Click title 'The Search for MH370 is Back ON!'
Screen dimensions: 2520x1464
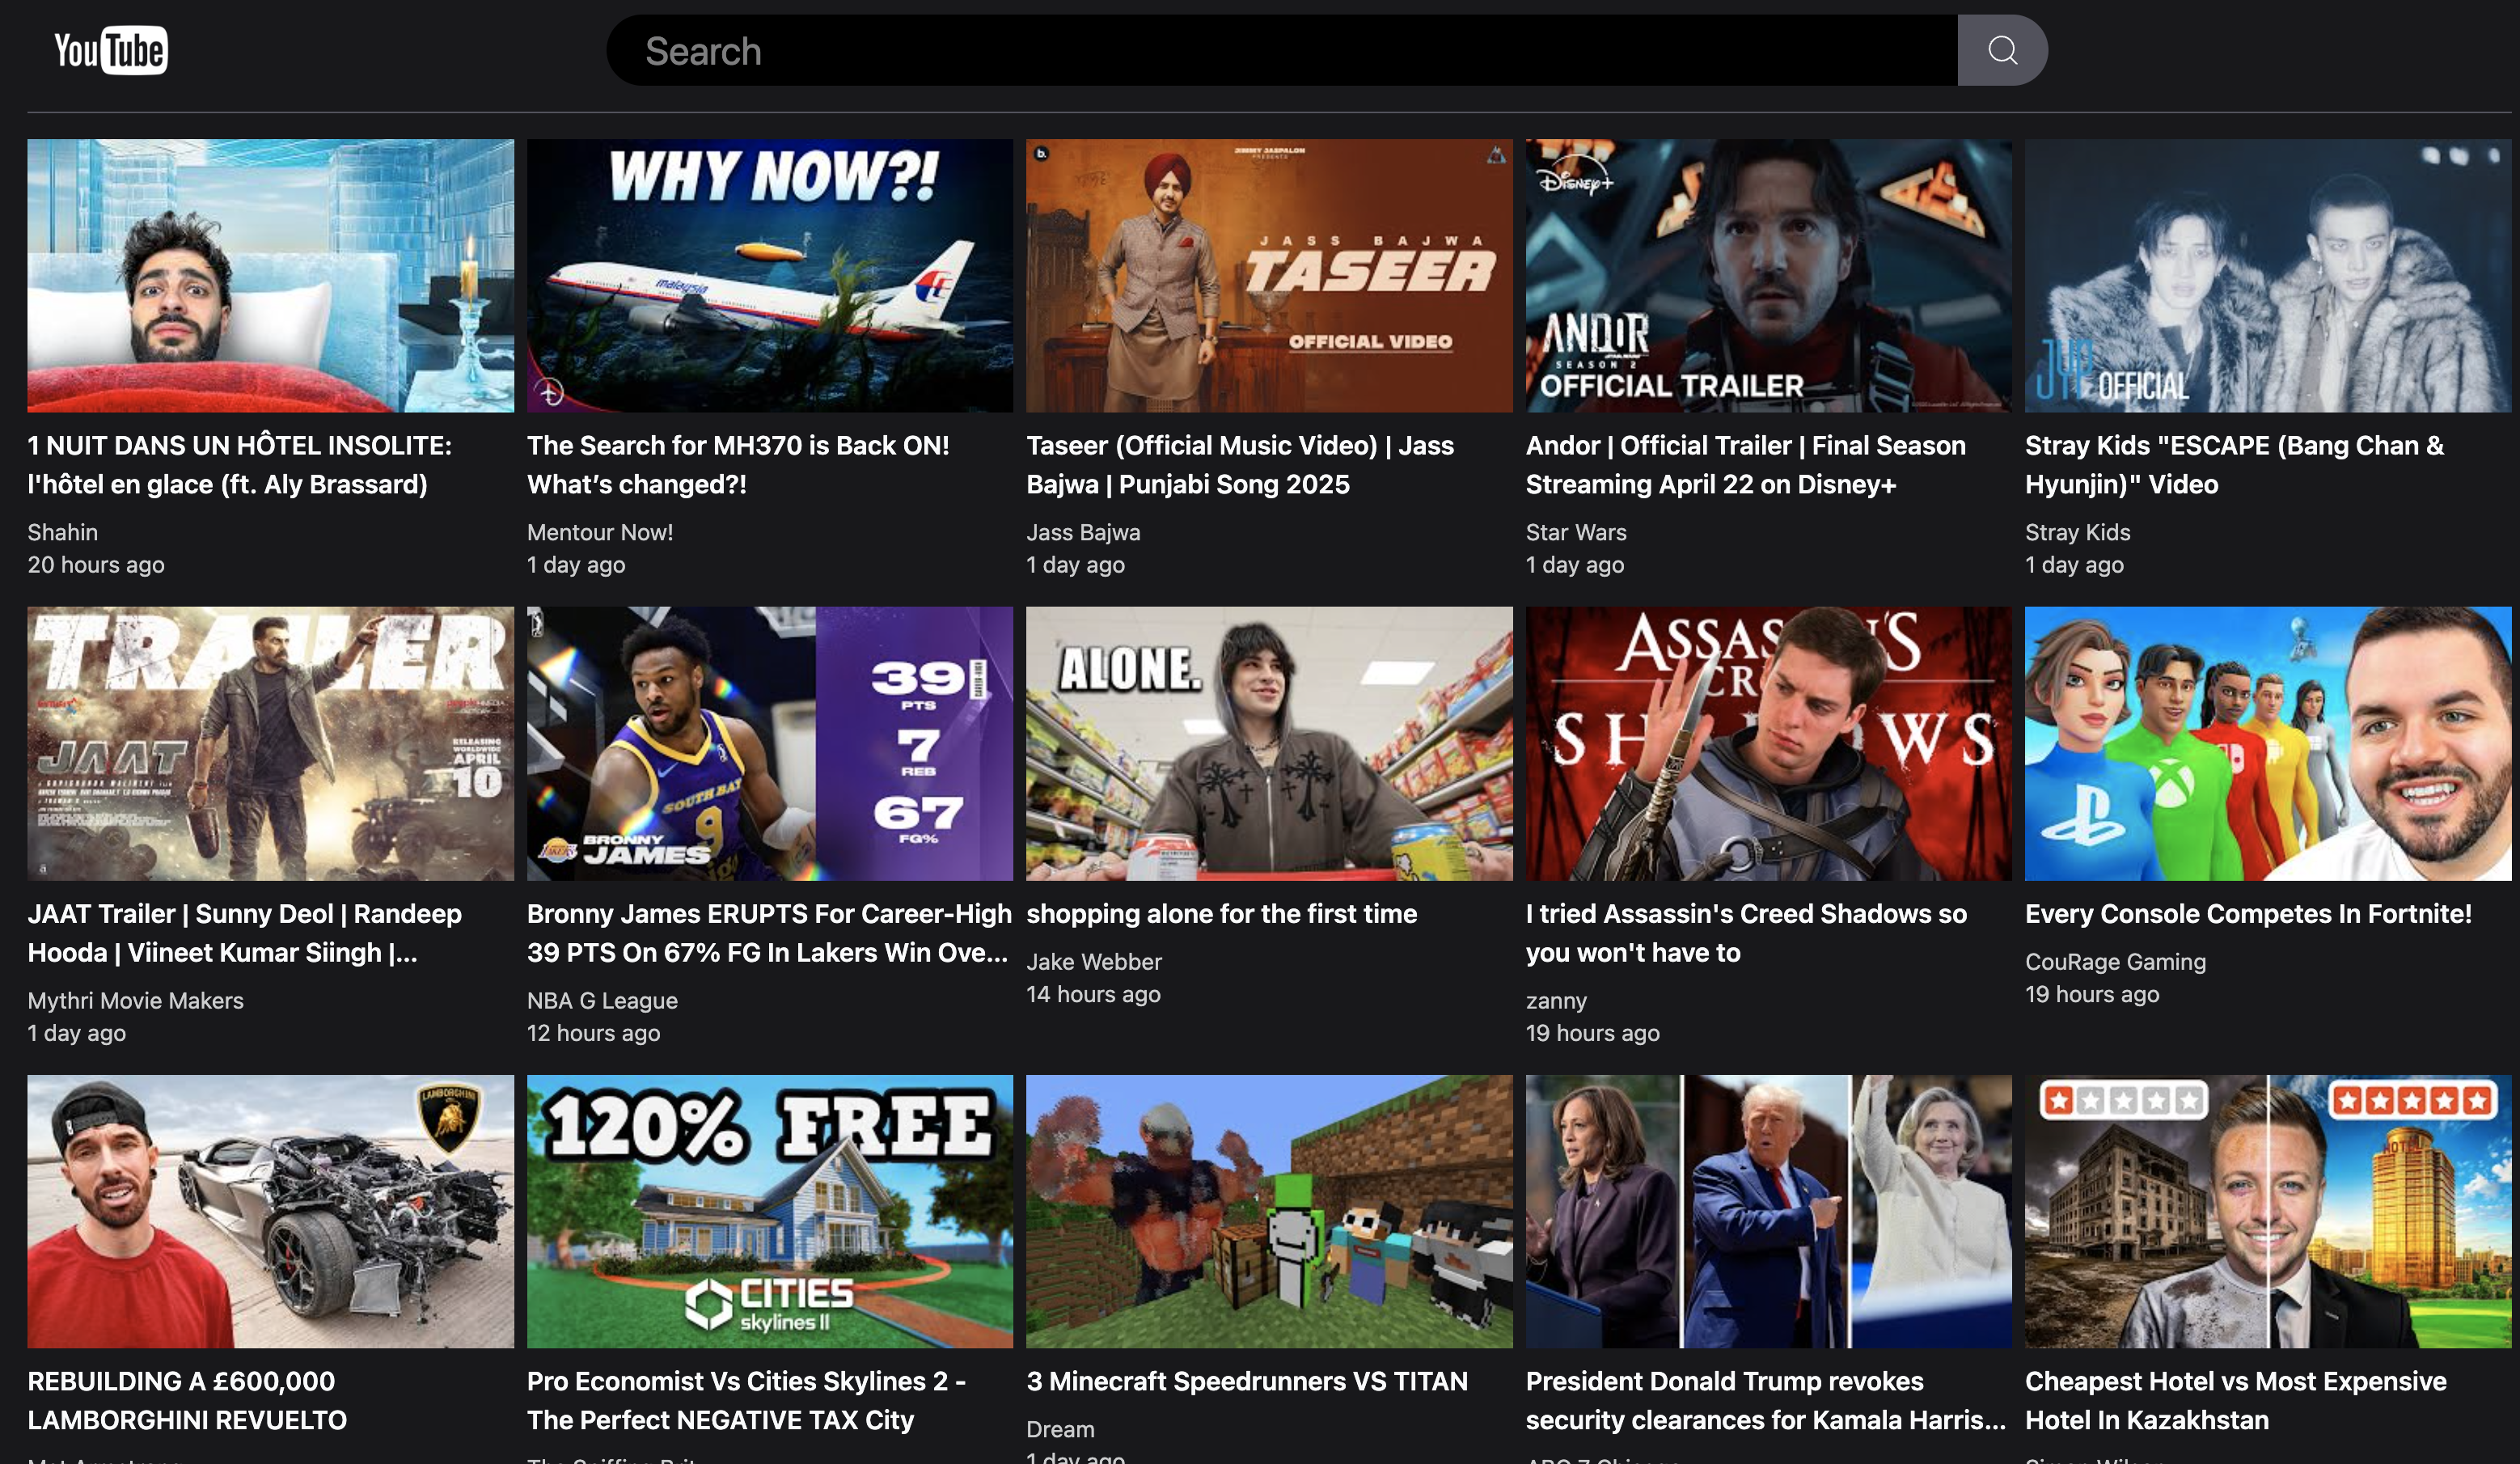point(738,465)
